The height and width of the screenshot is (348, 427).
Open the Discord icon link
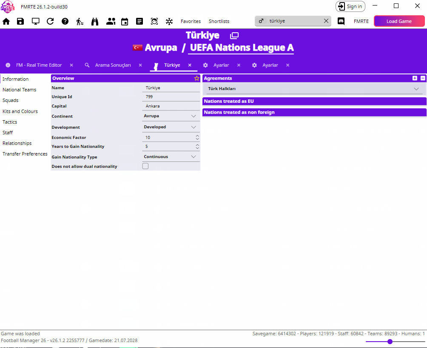point(341,21)
